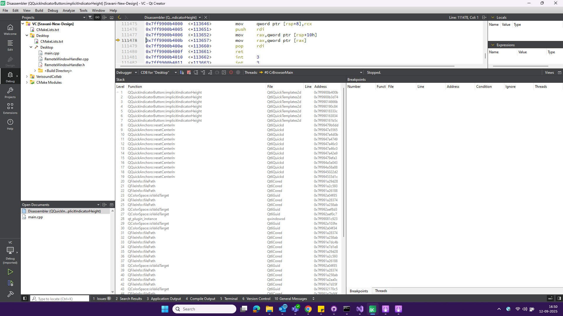Open the Search Results pane

point(129,299)
